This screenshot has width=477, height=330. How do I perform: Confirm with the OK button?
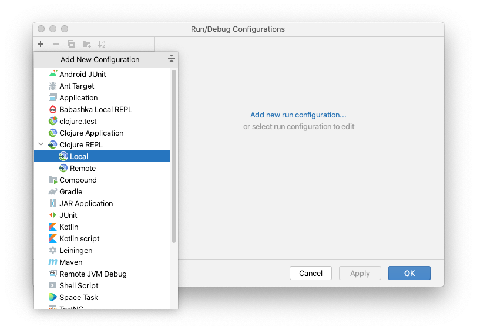(409, 273)
